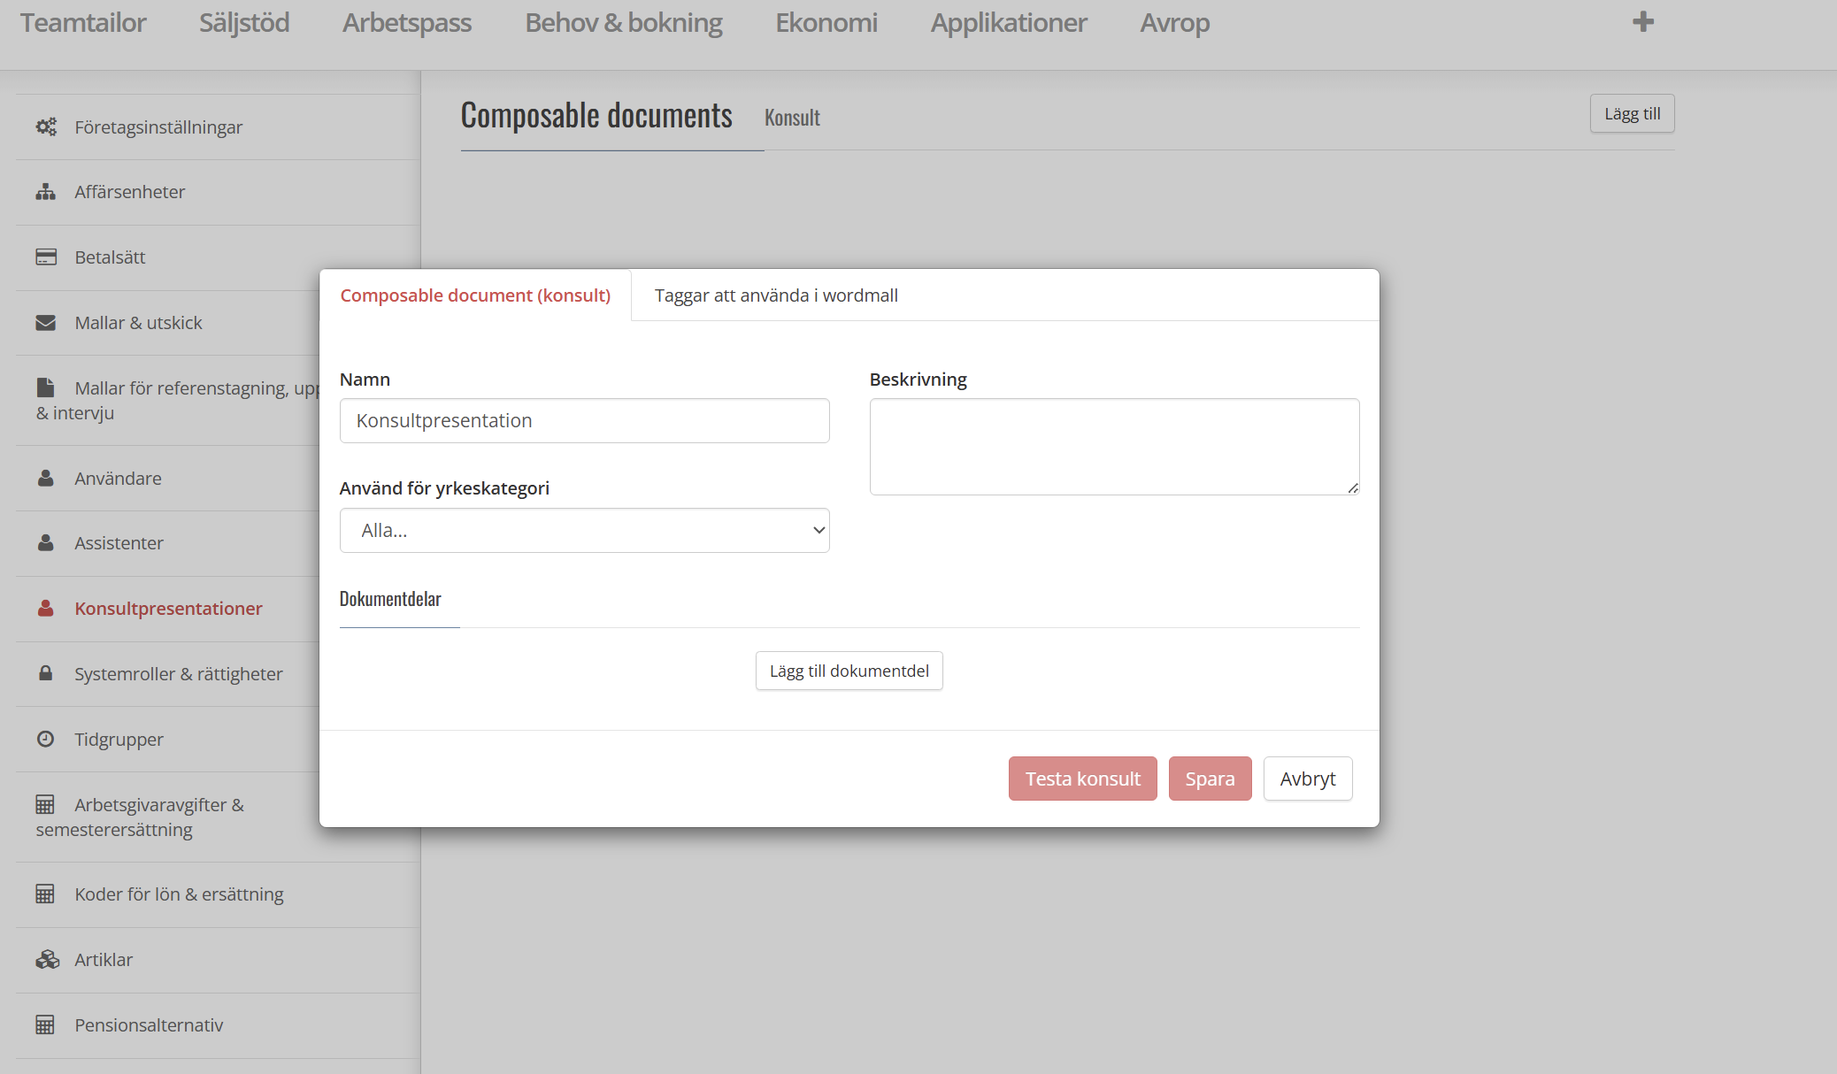
Task: Open the Använd för yrkeskategori dropdown
Action: click(x=584, y=531)
